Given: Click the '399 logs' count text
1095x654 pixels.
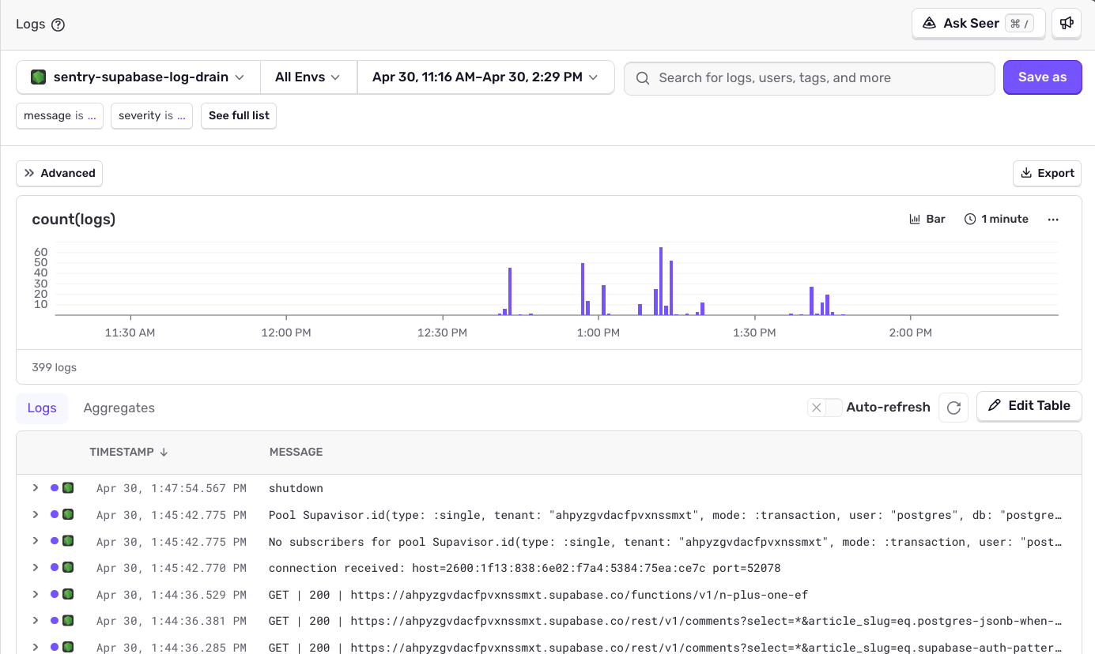Looking at the screenshot, I should pyautogui.click(x=54, y=367).
